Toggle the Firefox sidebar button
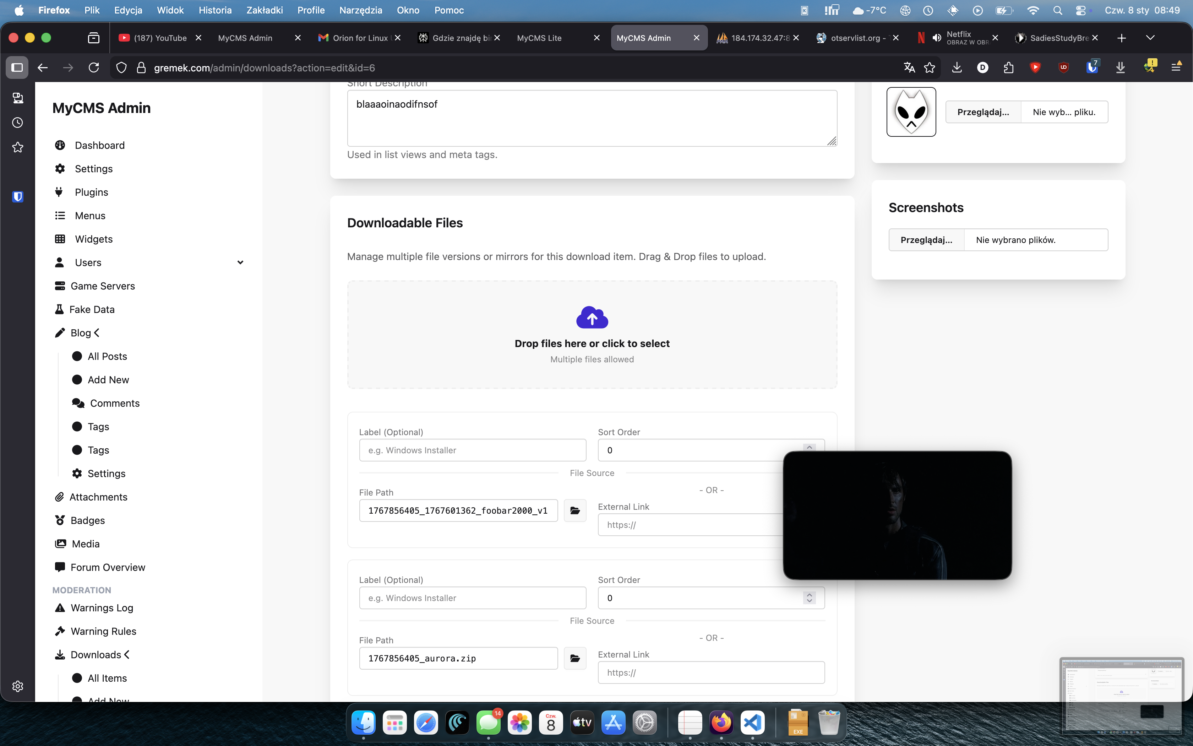This screenshot has width=1193, height=746. point(17,67)
